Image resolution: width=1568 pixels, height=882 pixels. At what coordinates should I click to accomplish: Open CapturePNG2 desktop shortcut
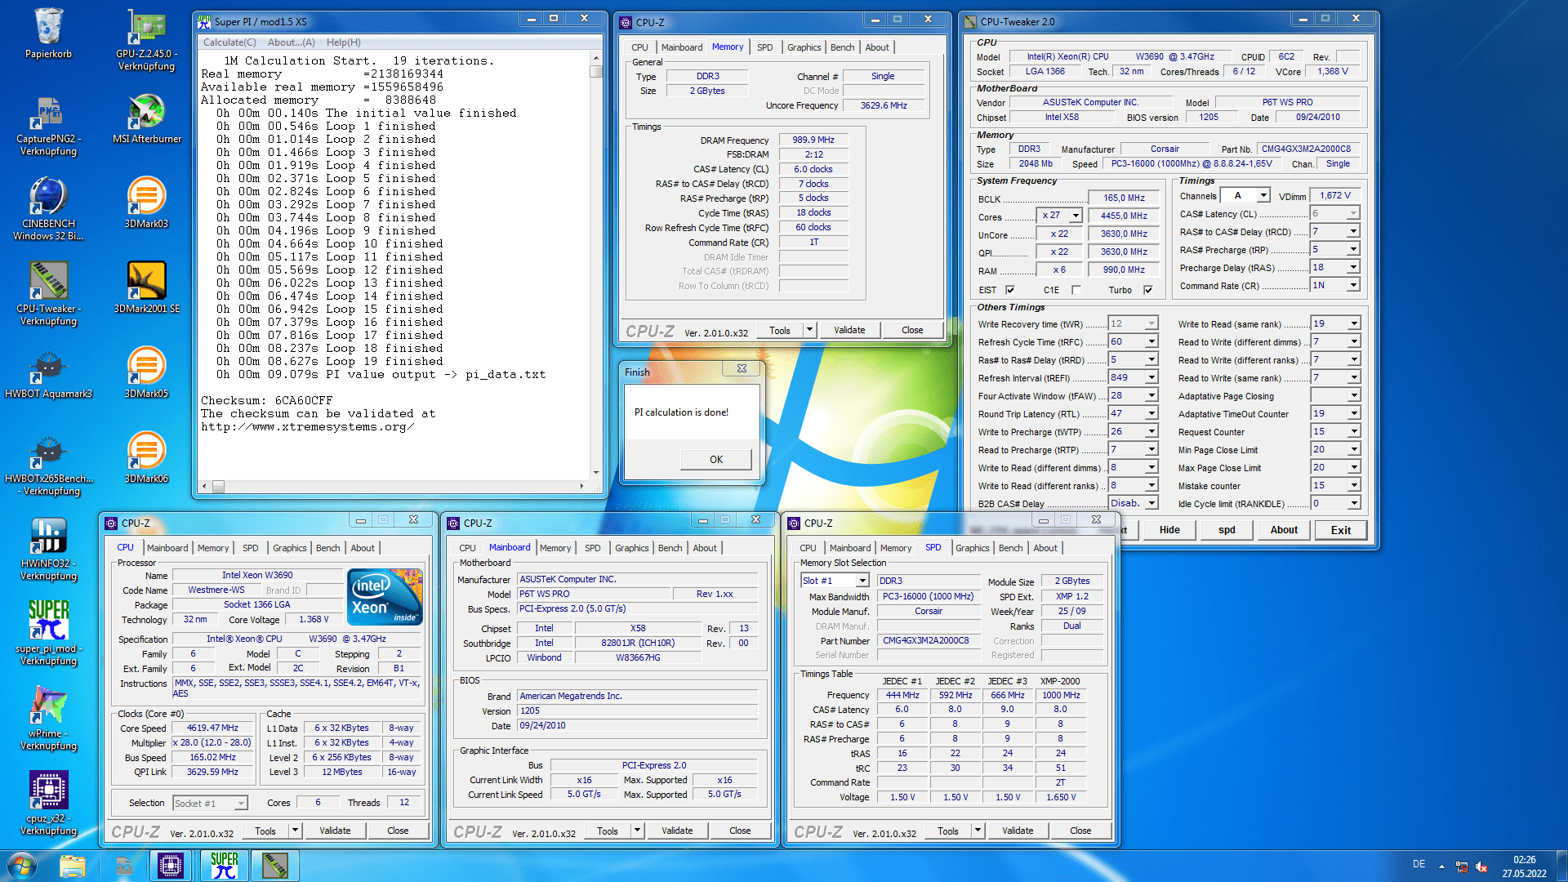(x=48, y=124)
